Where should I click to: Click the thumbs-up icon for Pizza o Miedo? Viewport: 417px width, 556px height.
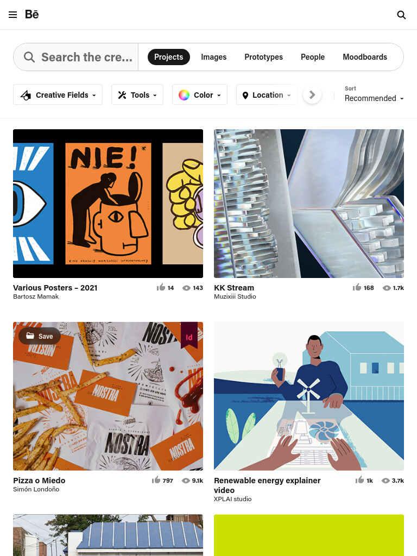[156, 480]
